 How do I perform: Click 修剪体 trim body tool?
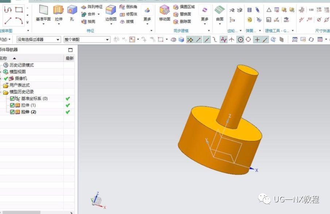[128, 14]
